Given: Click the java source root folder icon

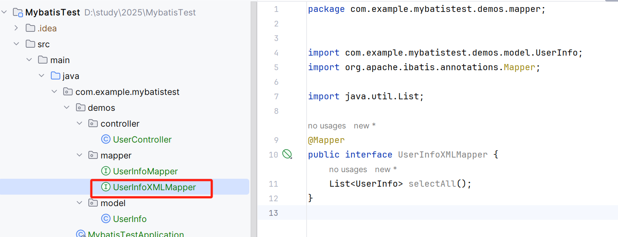Looking at the screenshot, I should [x=55, y=76].
